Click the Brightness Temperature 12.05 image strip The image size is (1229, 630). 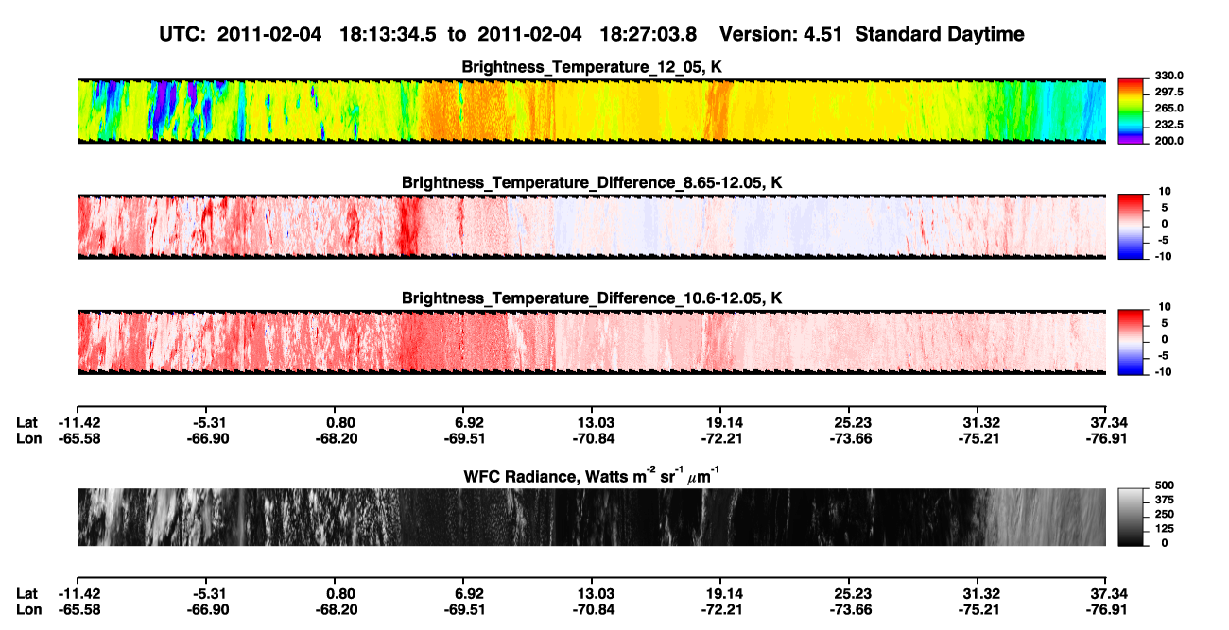[x=592, y=111]
